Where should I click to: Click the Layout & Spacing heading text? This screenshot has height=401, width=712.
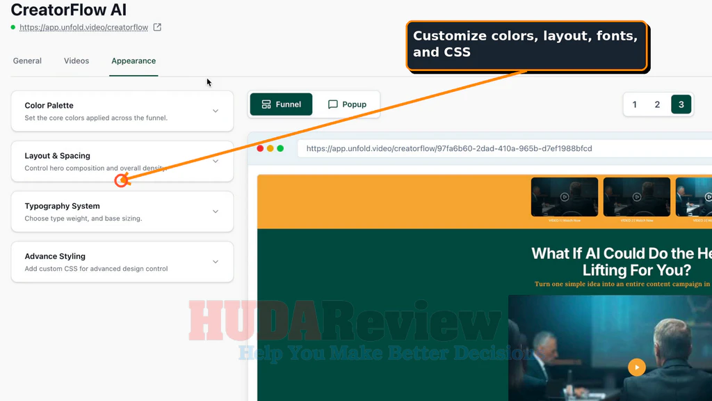57,156
